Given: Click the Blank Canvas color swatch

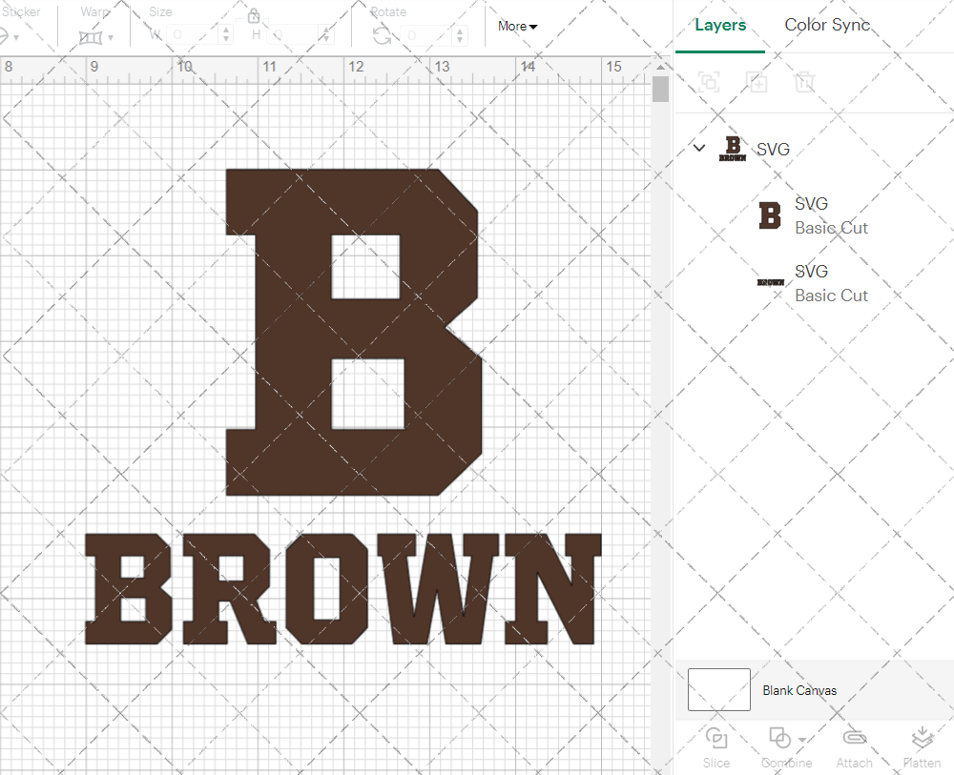Looking at the screenshot, I should [x=719, y=689].
